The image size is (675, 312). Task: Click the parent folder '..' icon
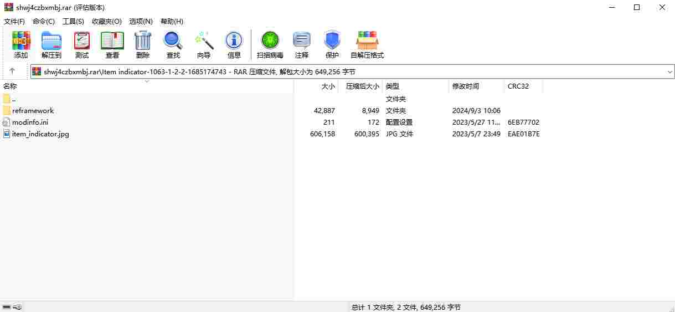coord(7,99)
